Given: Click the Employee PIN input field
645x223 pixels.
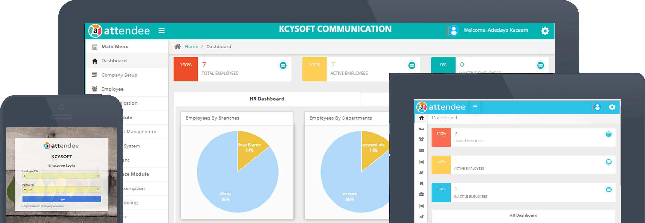Looking at the screenshot, I should click(62, 176).
